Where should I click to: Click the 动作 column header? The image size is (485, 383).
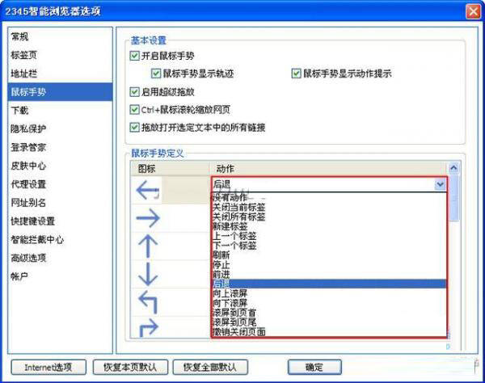coord(329,169)
